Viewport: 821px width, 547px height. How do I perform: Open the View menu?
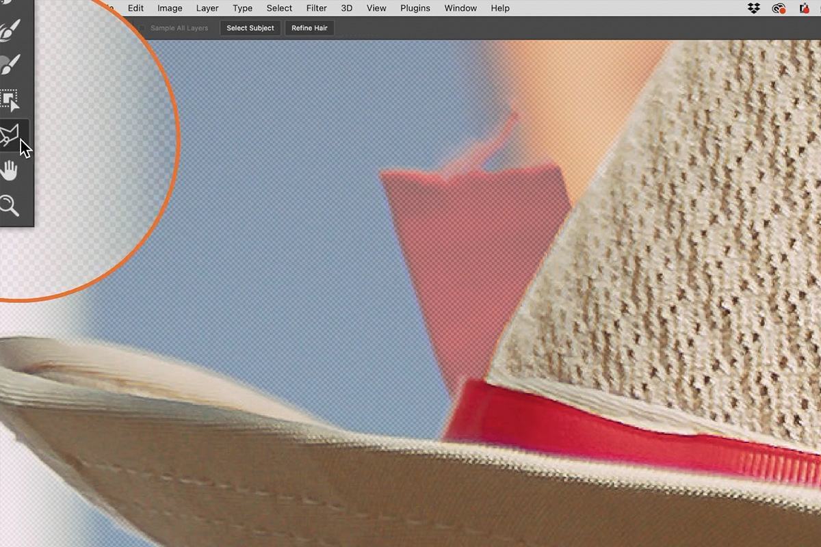point(376,8)
